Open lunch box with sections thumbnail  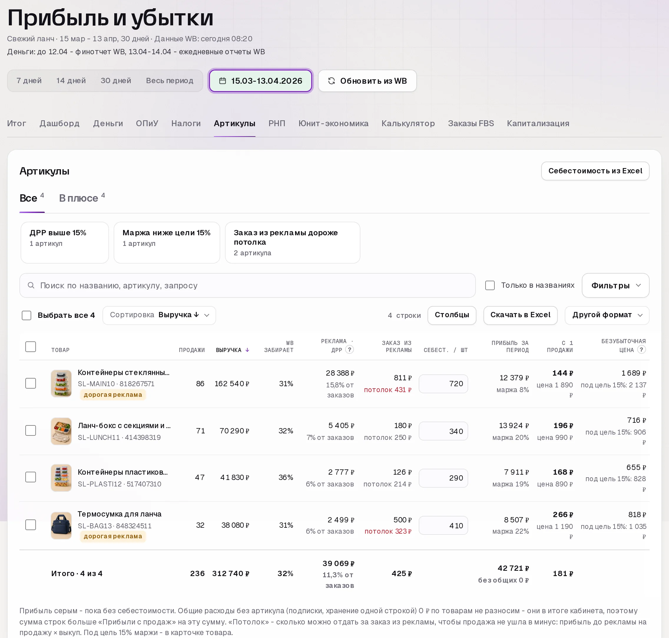coord(61,431)
